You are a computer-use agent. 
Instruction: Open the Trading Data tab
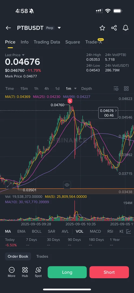point(47,42)
